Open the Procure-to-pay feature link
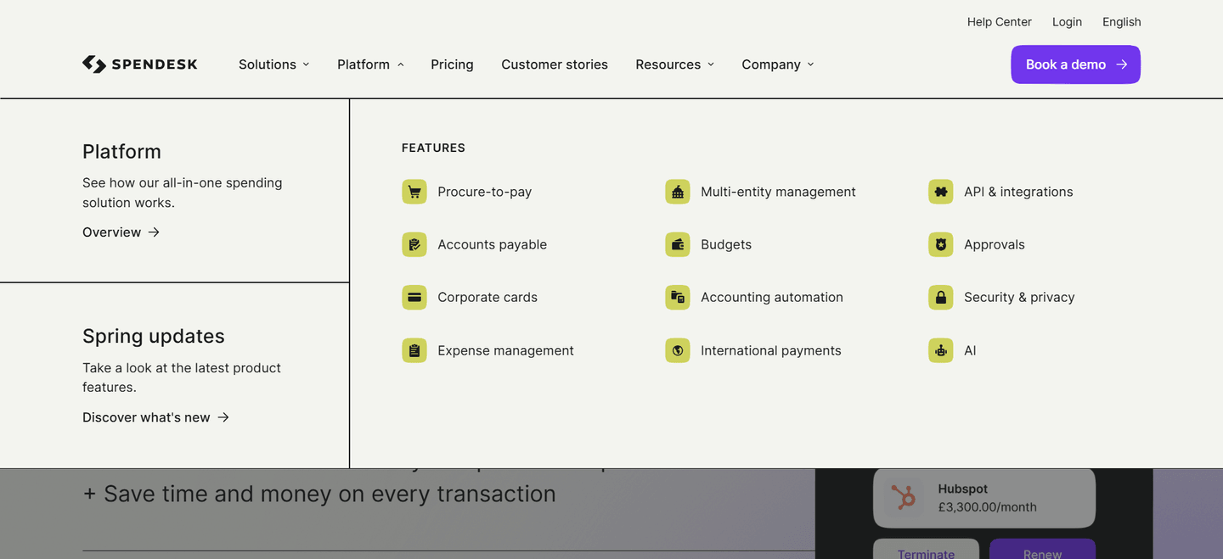This screenshot has width=1223, height=559. pyautogui.click(x=467, y=192)
